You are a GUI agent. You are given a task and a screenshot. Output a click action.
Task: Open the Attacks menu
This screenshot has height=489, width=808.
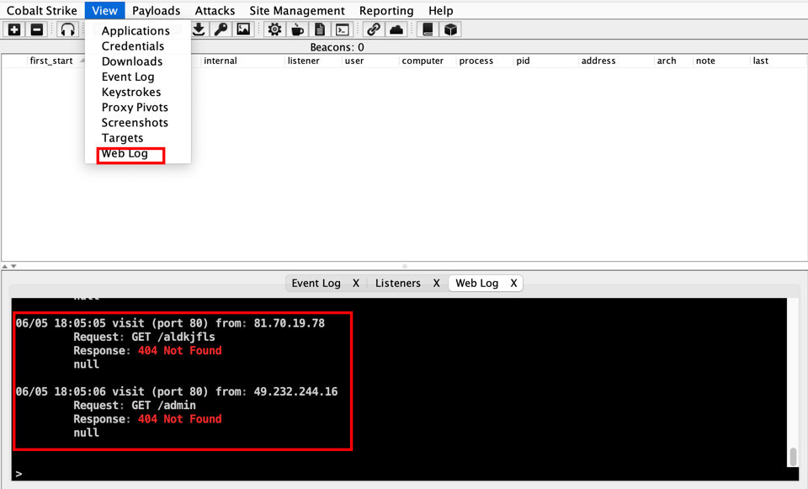[x=215, y=10]
